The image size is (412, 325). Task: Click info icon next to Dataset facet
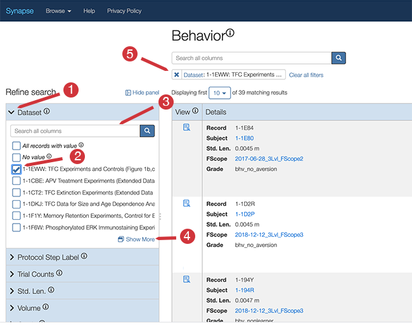click(x=47, y=111)
